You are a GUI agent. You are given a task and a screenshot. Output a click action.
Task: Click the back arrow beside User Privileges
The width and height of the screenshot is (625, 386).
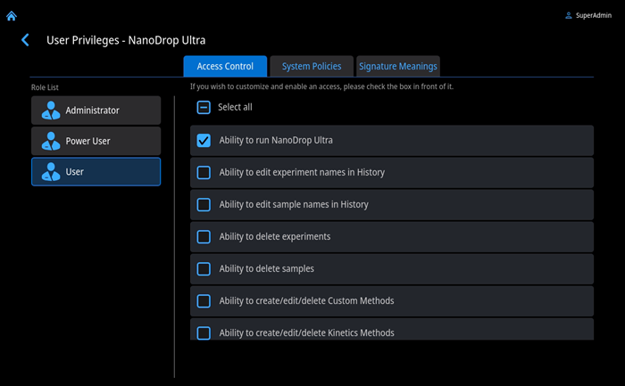(25, 40)
